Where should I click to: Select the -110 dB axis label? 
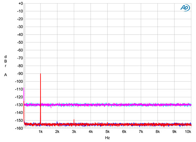19,89
